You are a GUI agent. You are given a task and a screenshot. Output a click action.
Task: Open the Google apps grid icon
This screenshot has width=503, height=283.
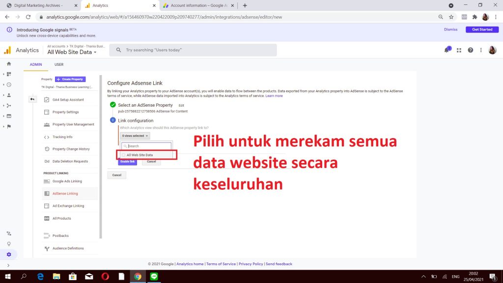(459, 50)
